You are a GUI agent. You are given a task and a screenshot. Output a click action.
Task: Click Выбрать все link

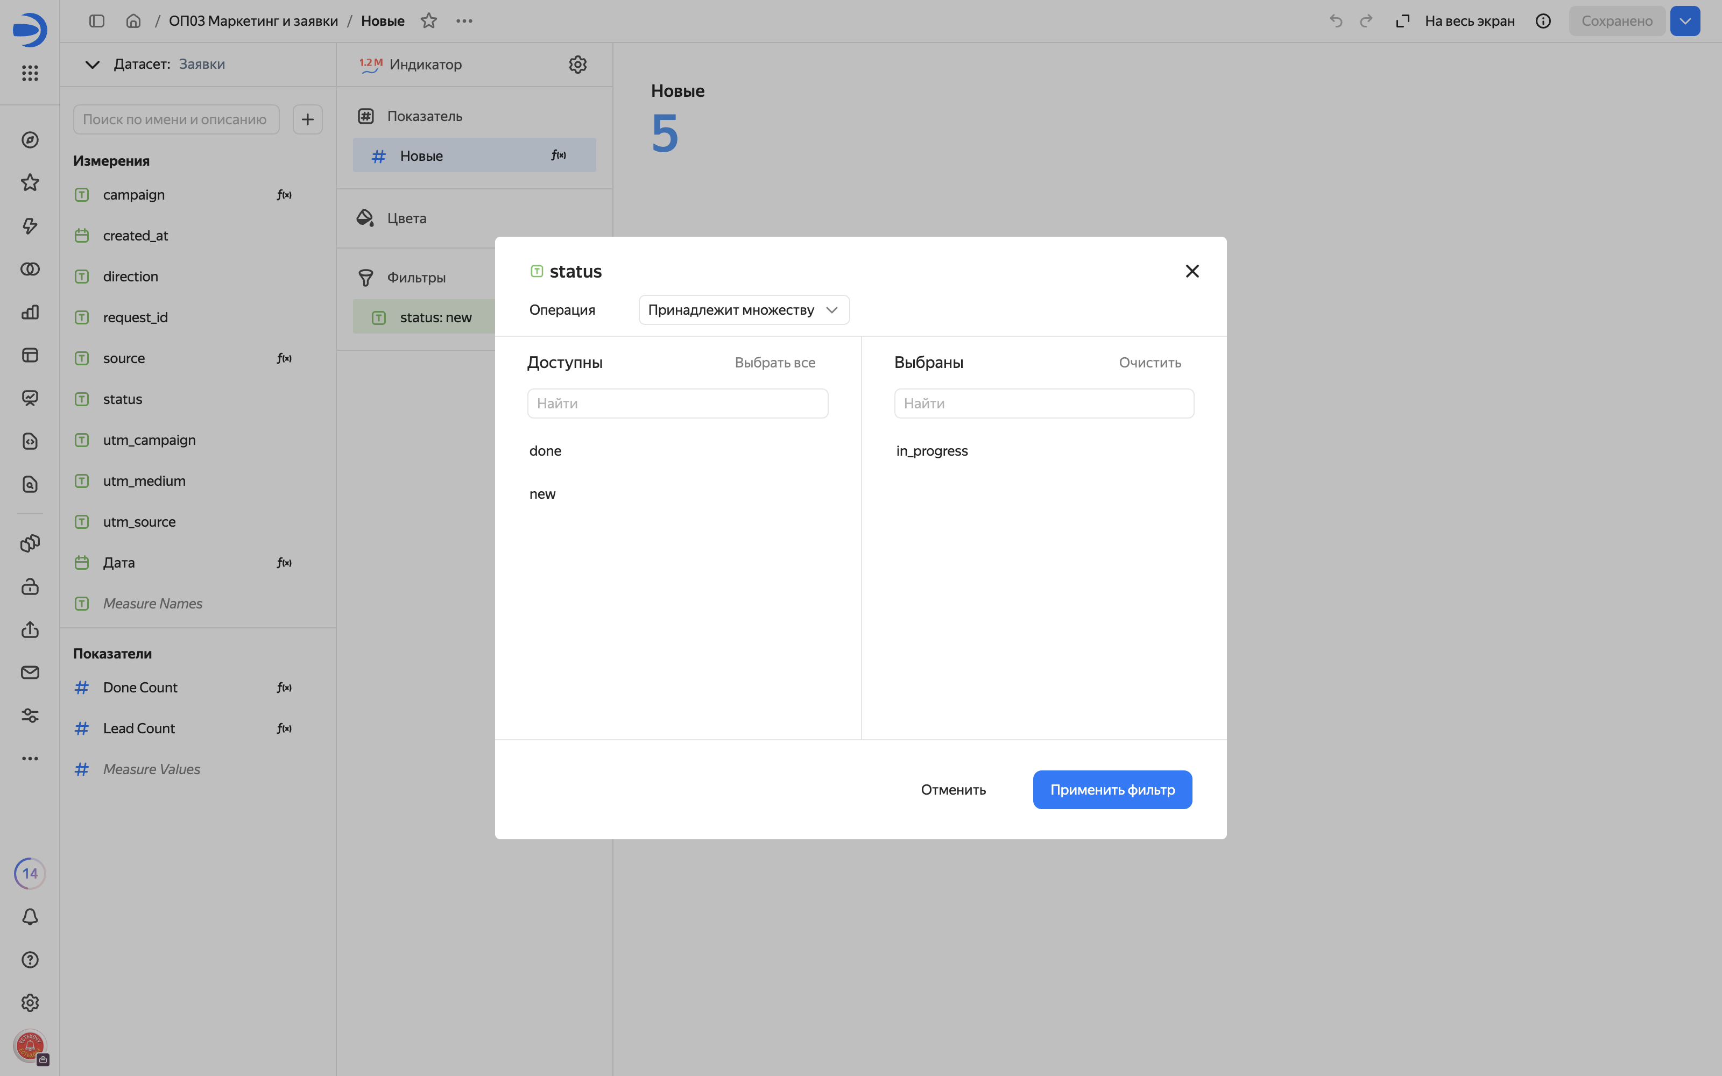pyautogui.click(x=775, y=362)
